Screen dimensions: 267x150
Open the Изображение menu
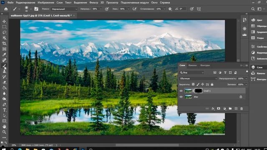click(x=46, y=2)
